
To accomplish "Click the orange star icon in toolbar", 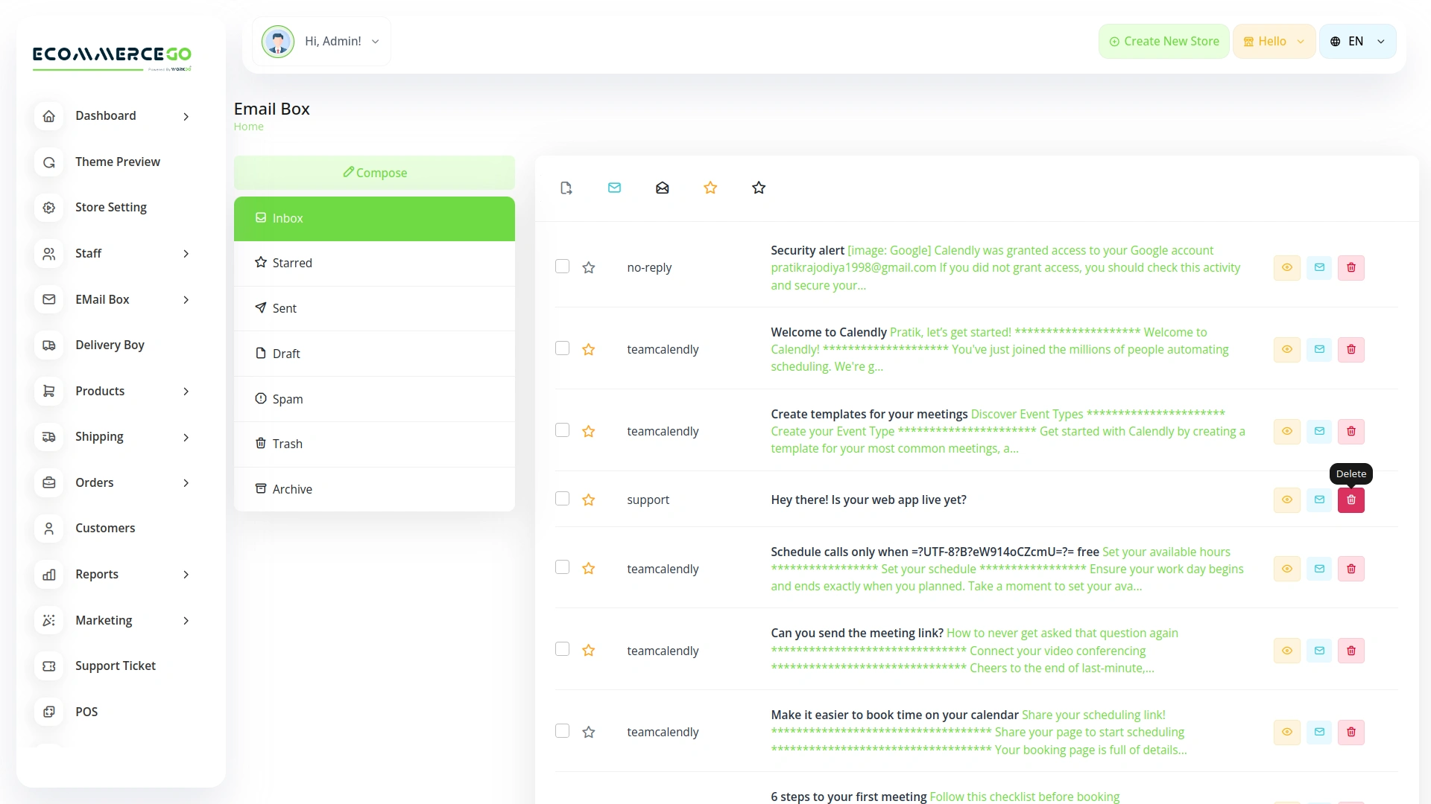I will point(710,188).
